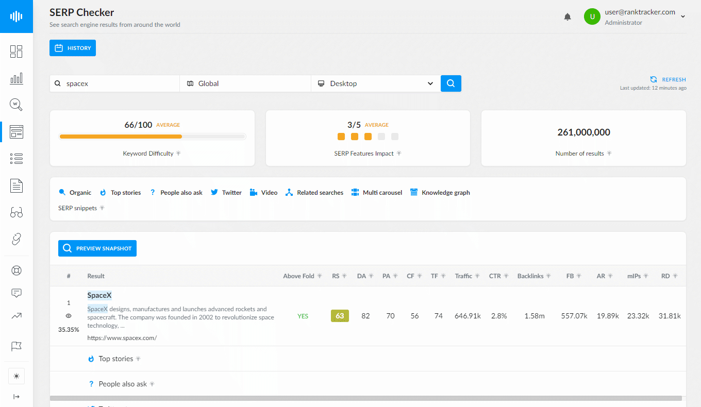Viewport: 701px width, 407px height.
Task: Open the flag icon in the sidebar
Action: coord(16,346)
